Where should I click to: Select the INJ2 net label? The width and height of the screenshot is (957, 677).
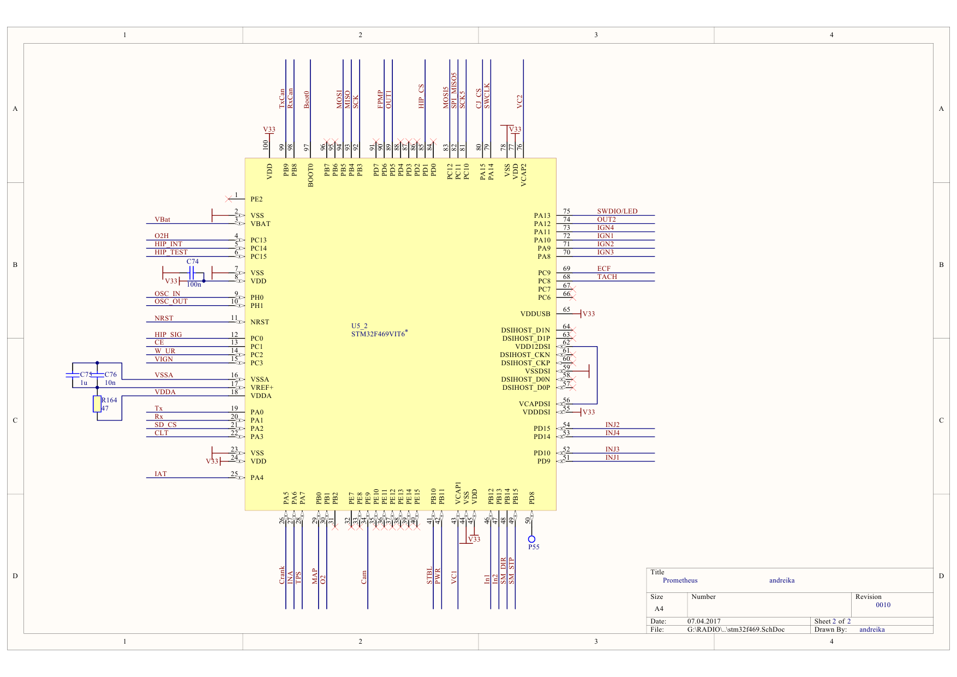click(612, 425)
